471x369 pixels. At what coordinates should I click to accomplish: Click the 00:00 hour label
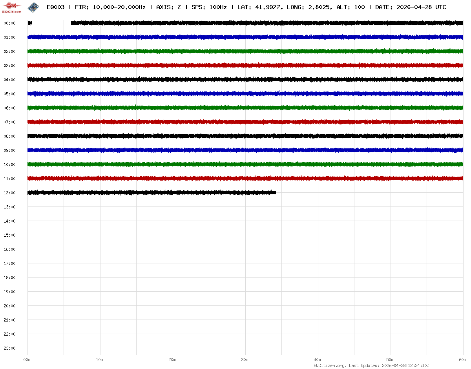9,23
